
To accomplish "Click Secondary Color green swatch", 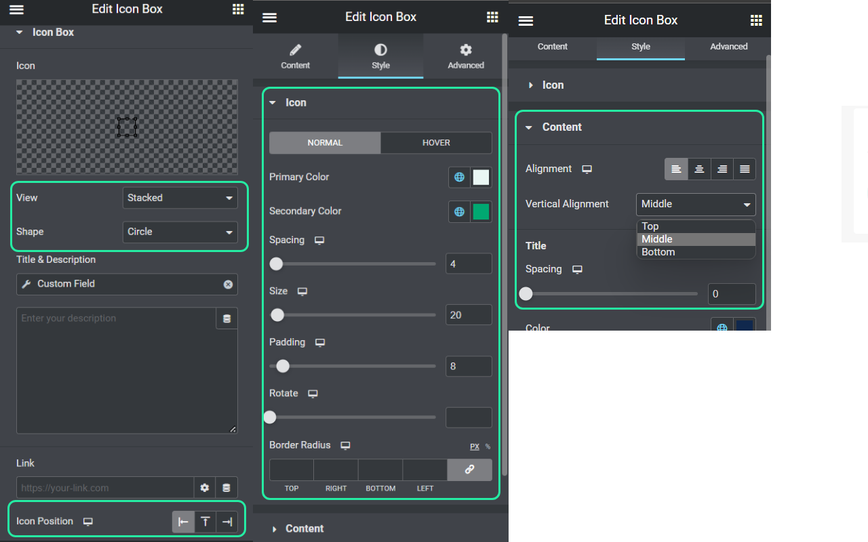I will coord(481,211).
